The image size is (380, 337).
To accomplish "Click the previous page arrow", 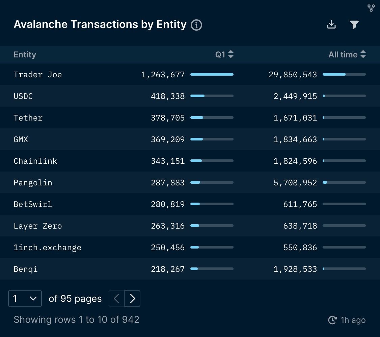I will point(116,299).
